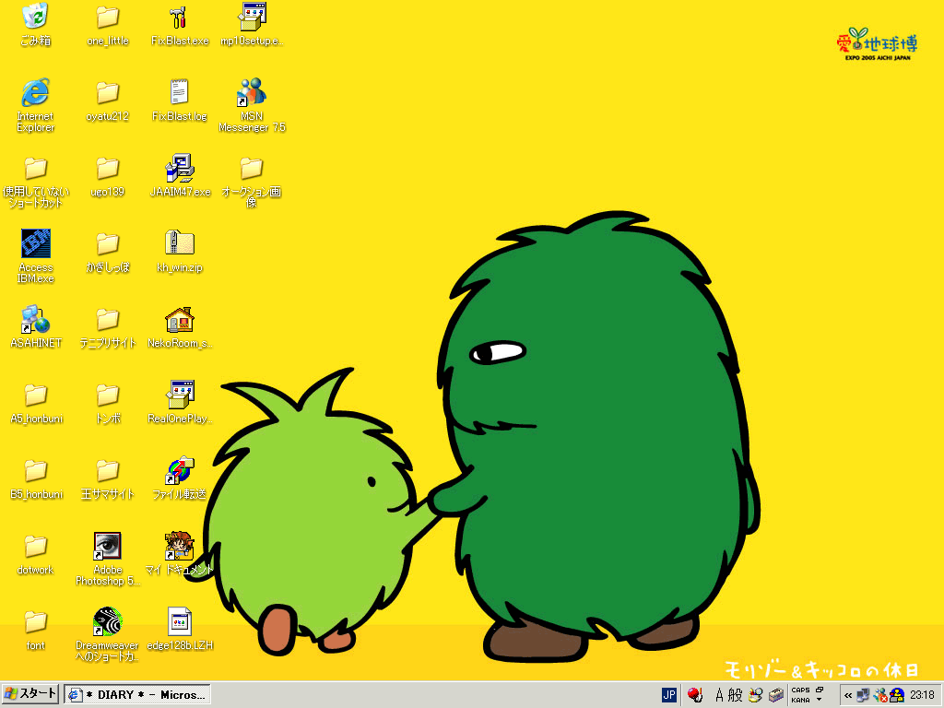Screen dimensions: 944x708
Task: Click the JP language indicator
Action: 669,695
